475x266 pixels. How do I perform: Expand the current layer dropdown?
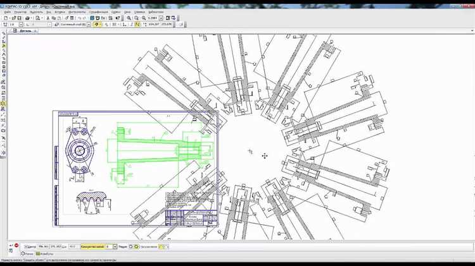[x=89, y=24]
